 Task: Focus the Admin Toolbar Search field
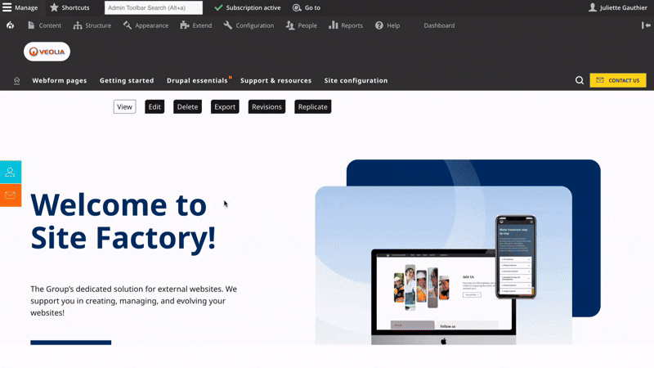154,7
